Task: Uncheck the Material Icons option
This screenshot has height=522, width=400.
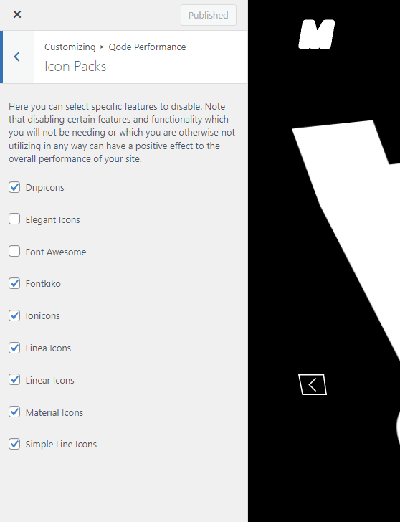Action: (x=14, y=412)
